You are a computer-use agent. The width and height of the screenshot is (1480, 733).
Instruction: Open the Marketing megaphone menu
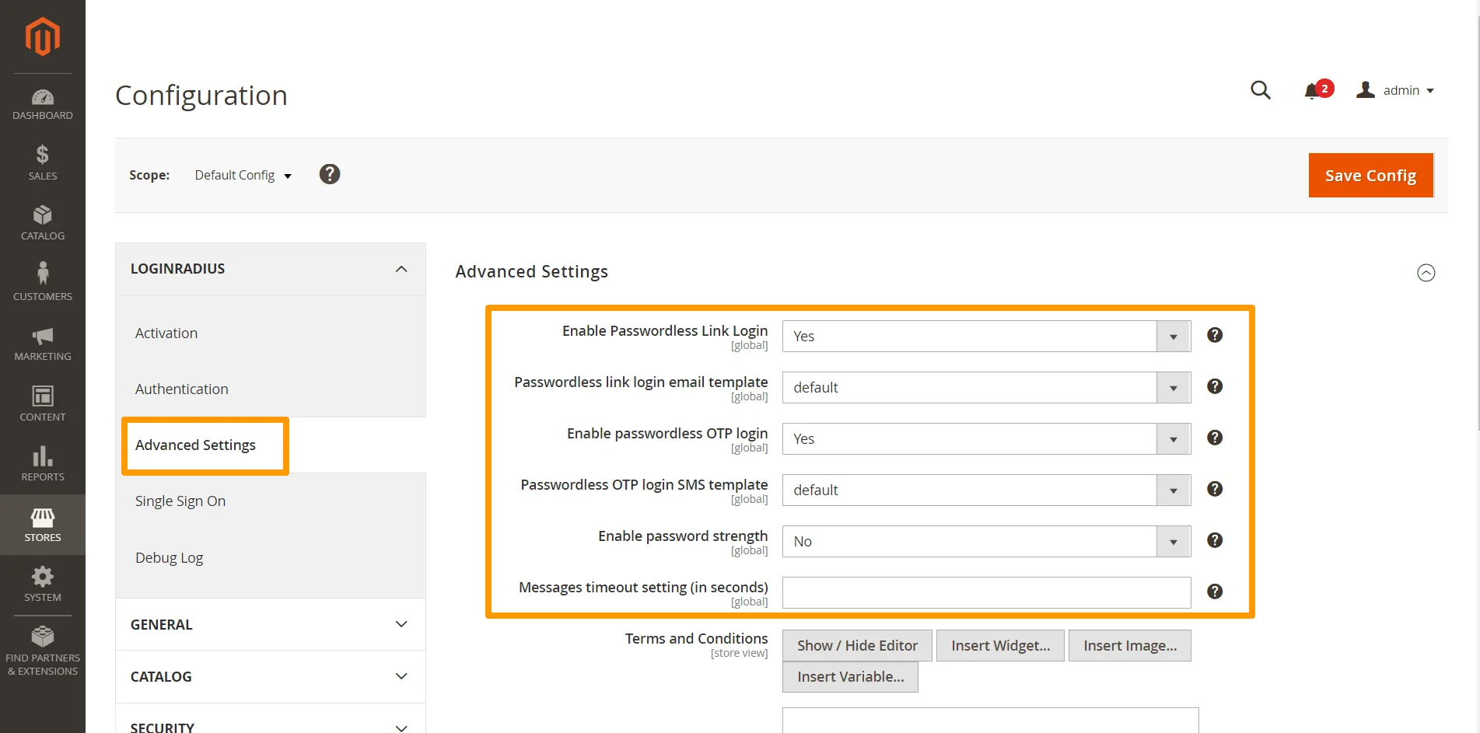point(43,344)
